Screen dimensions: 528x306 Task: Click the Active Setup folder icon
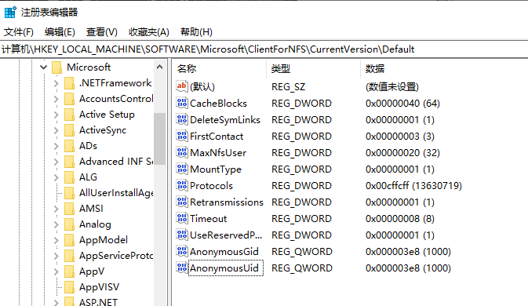pyautogui.click(x=69, y=115)
